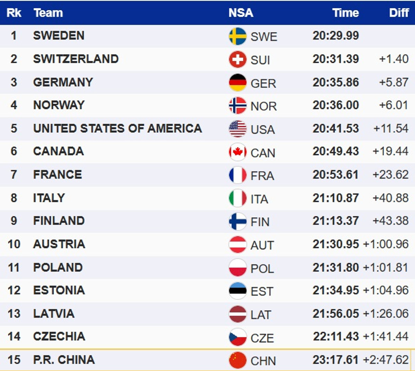Click the Germany flag icon
The image size is (415, 371).
[x=238, y=83]
